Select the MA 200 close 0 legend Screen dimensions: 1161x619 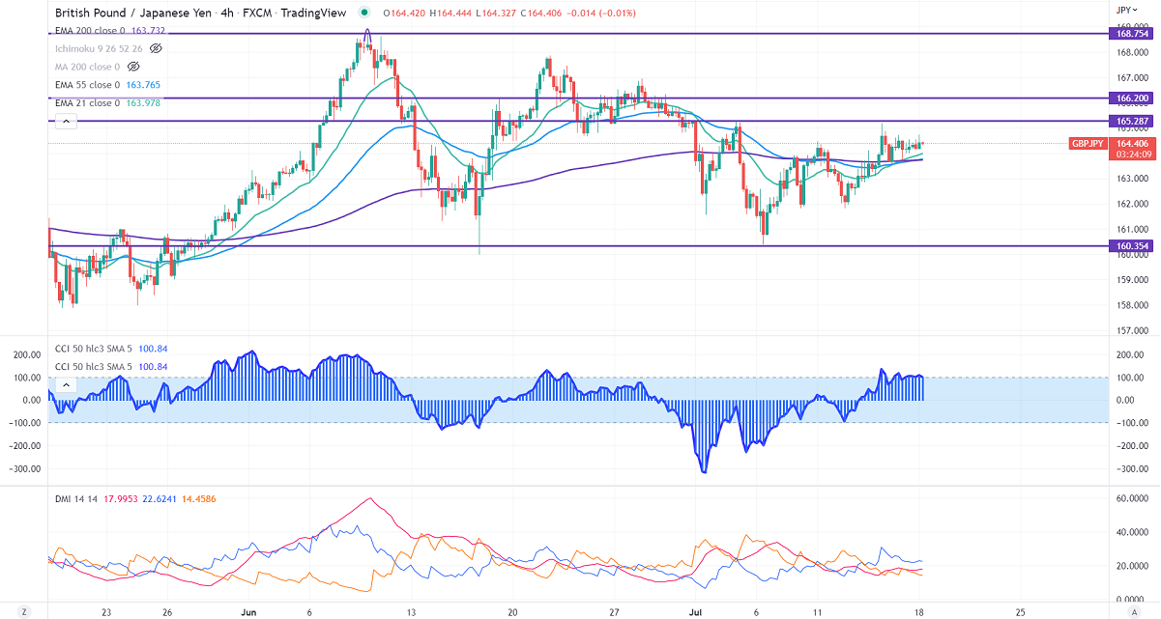(88, 67)
